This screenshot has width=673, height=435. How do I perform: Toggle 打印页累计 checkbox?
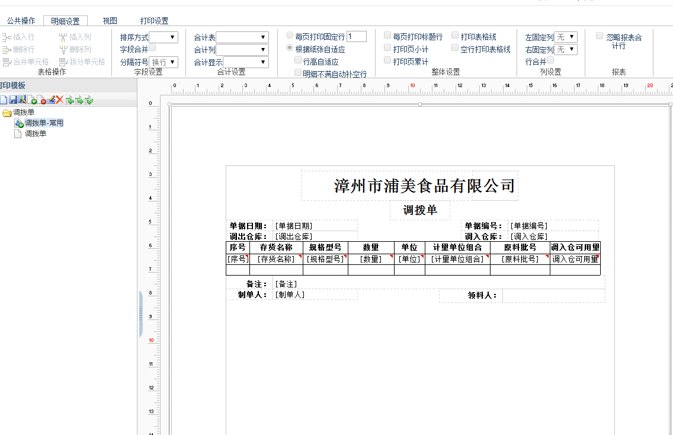pos(387,60)
